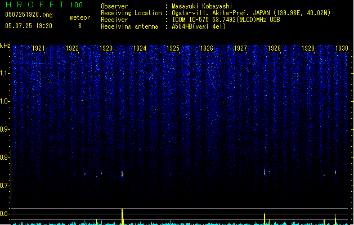Click the 0.9 kHz axis label
This screenshot has width=354, height=225.
coord(5,129)
